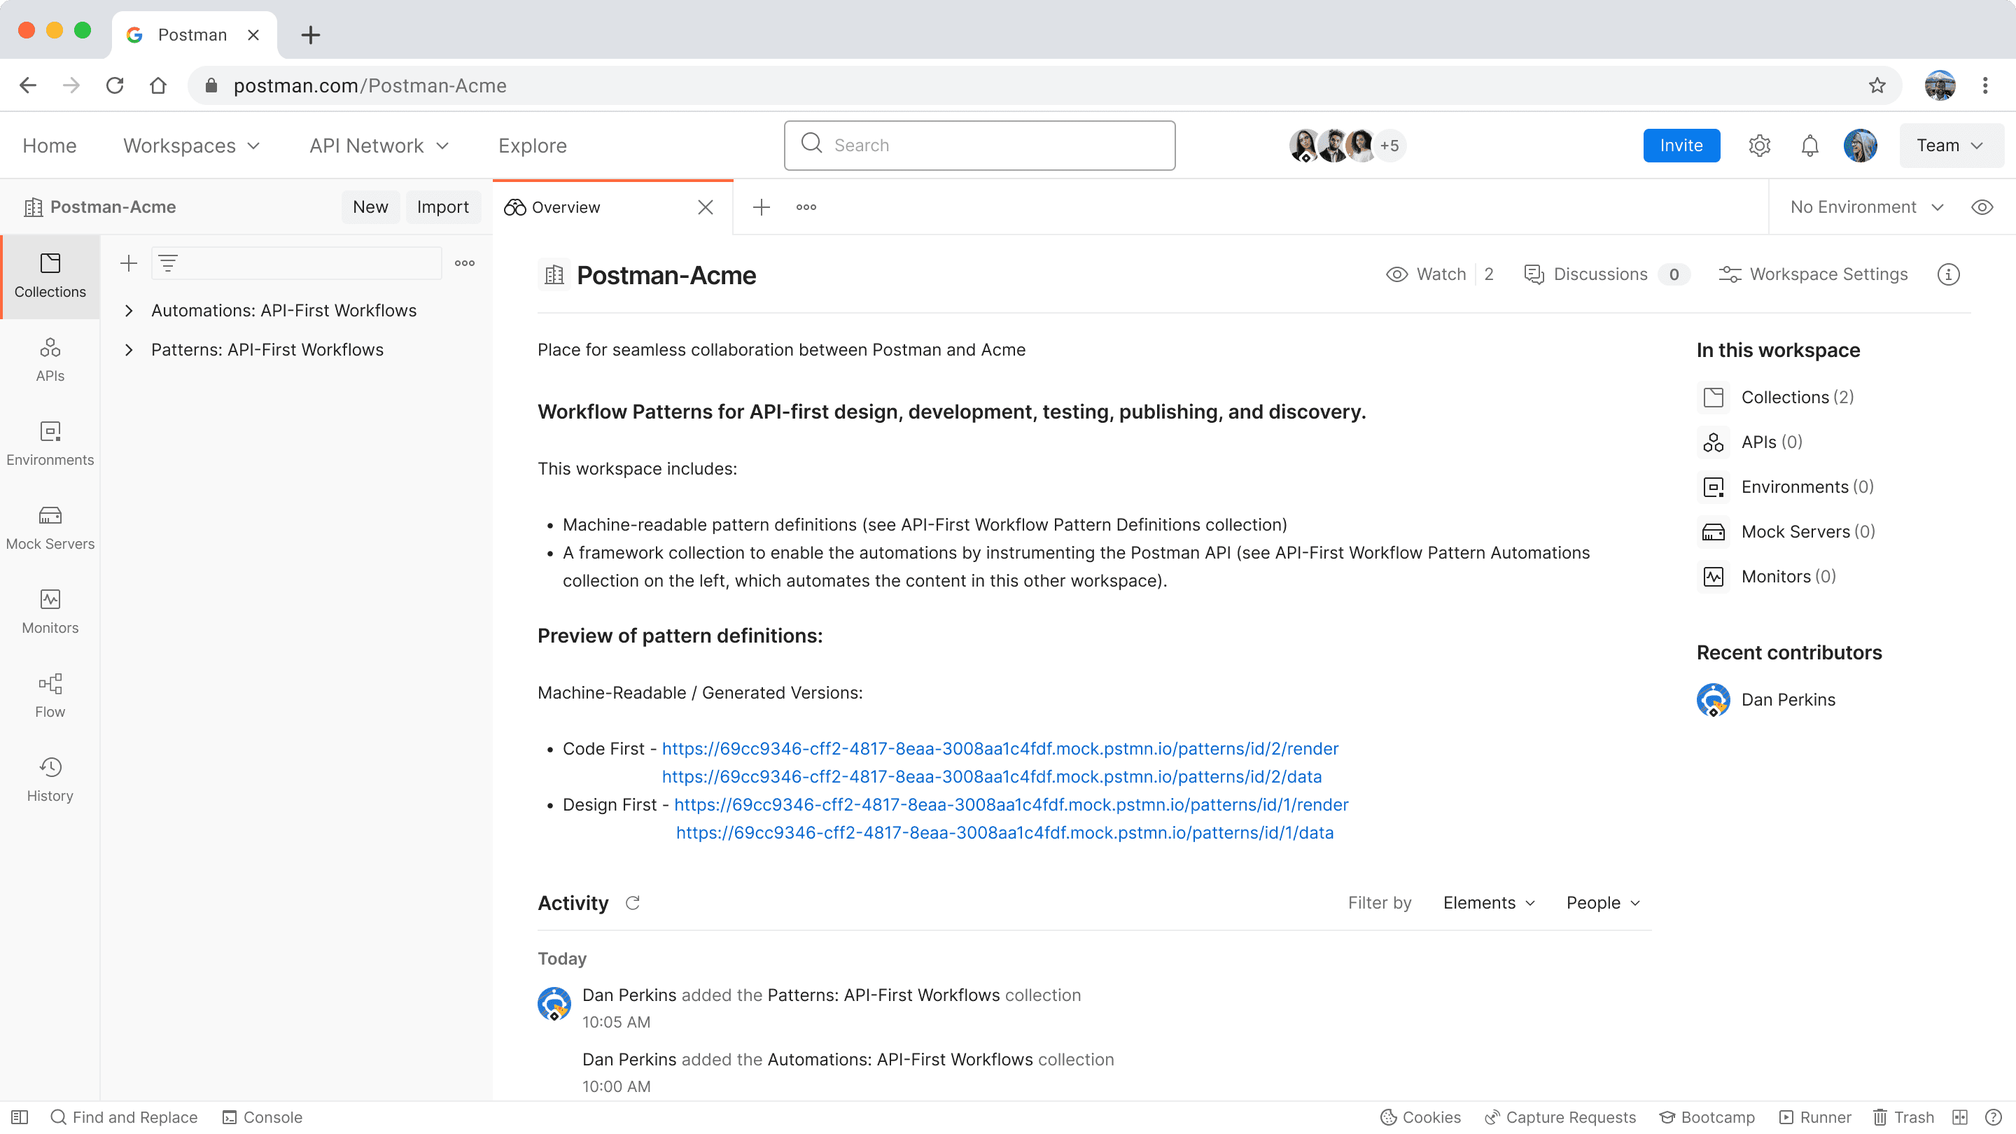Click the plus icon to create a collection

pyautogui.click(x=129, y=264)
